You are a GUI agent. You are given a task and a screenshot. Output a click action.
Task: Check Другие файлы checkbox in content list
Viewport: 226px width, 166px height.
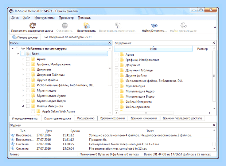click(x=117, y=75)
